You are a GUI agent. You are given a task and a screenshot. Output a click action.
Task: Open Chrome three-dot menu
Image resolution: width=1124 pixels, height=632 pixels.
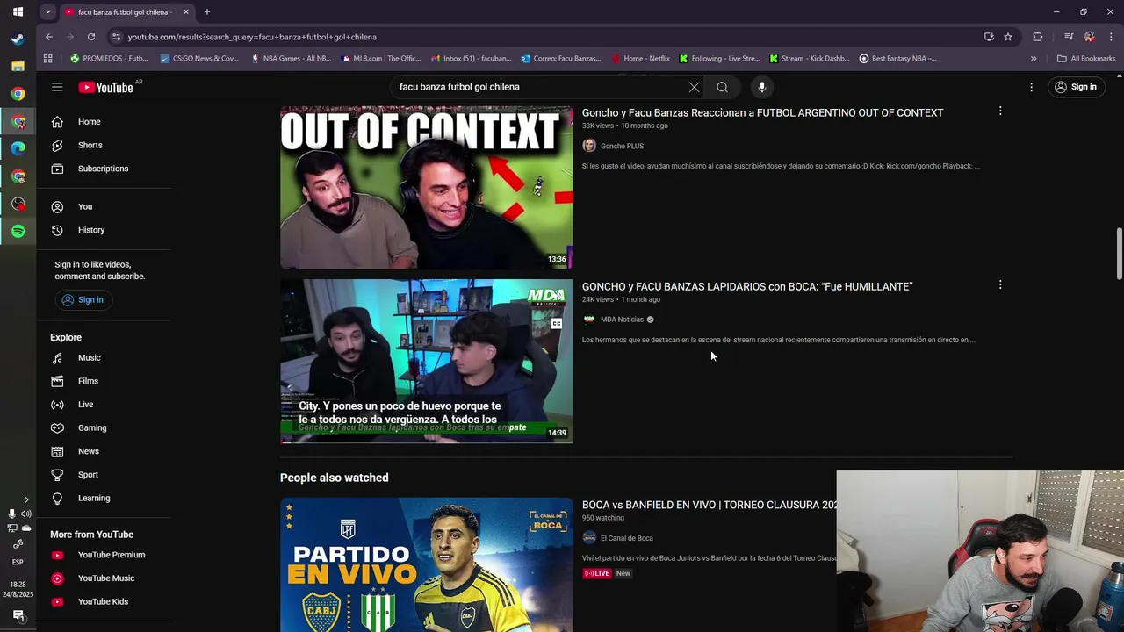[1110, 37]
